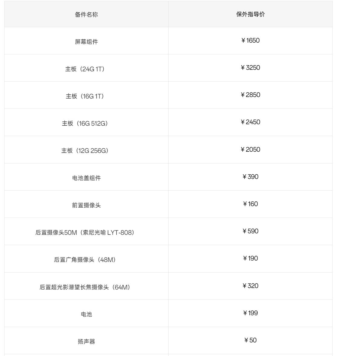The width and height of the screenshot is (342, 356).
Task: Click the 后置摄像头50M LYT-808 entry
Action: [x=85, y=233]
